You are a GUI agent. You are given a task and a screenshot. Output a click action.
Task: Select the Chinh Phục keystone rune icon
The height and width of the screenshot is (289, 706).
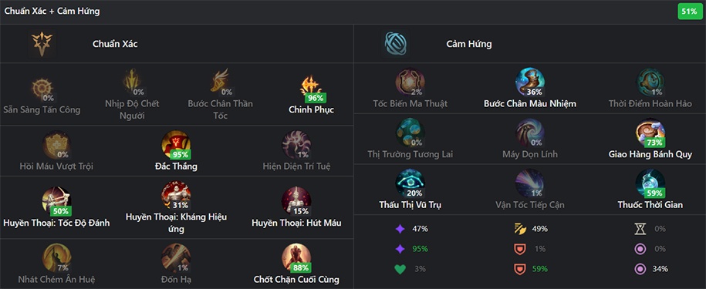tap(311, 86)
